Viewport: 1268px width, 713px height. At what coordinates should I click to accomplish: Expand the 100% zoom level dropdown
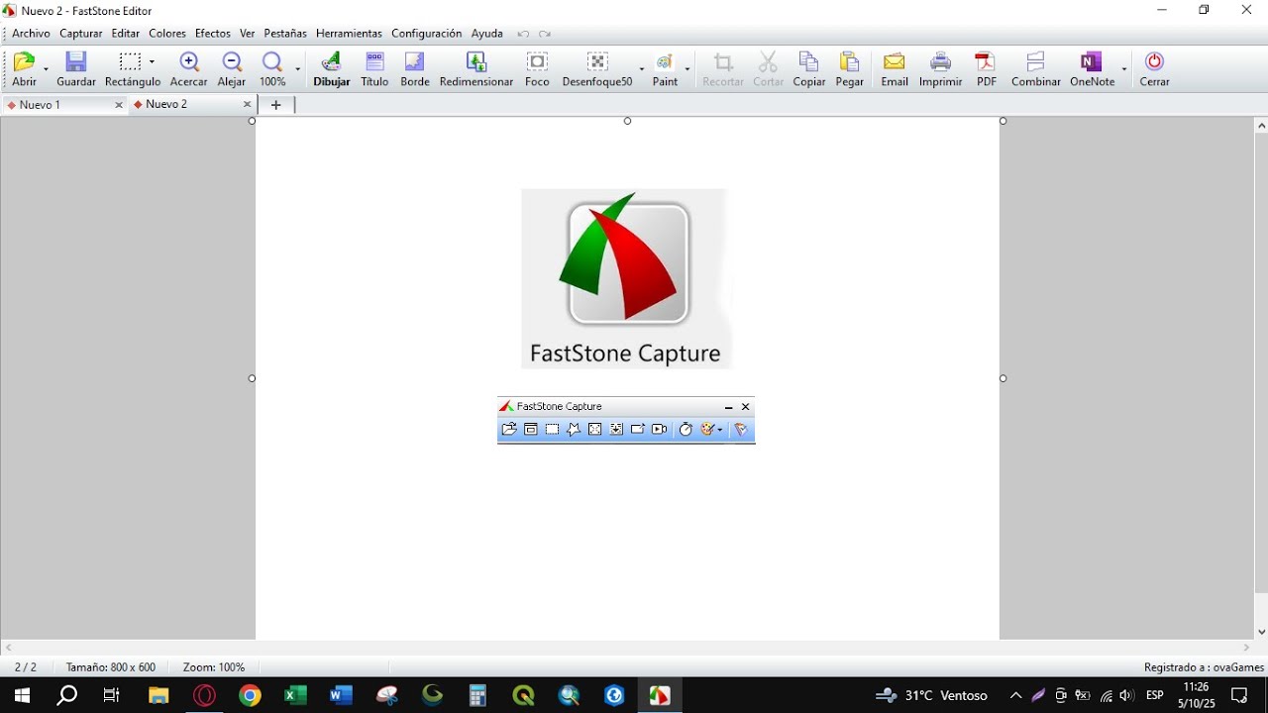[x=297, y=69]
